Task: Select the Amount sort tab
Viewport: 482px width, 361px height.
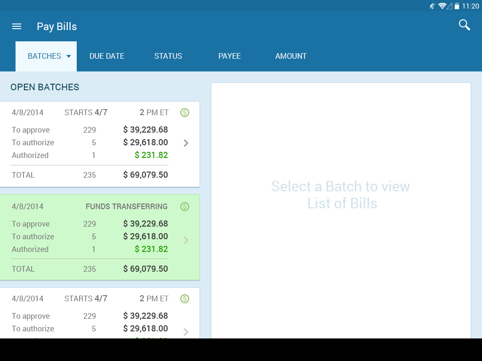Action: tap(291, 56)
